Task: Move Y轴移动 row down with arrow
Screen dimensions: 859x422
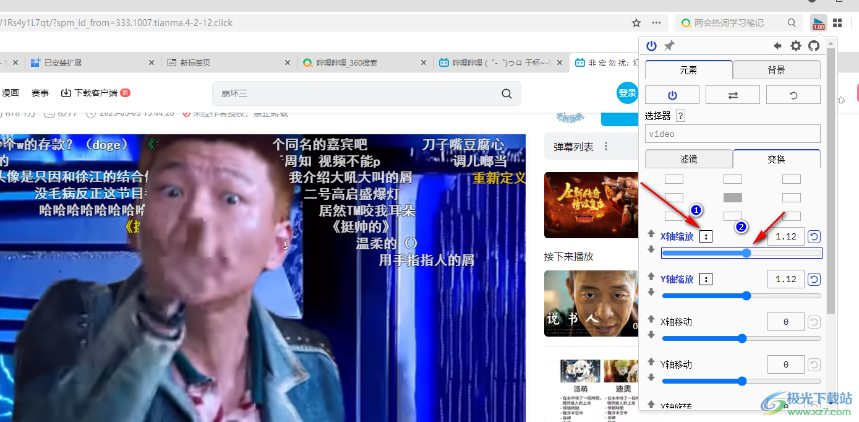Action: coord(651,377)
